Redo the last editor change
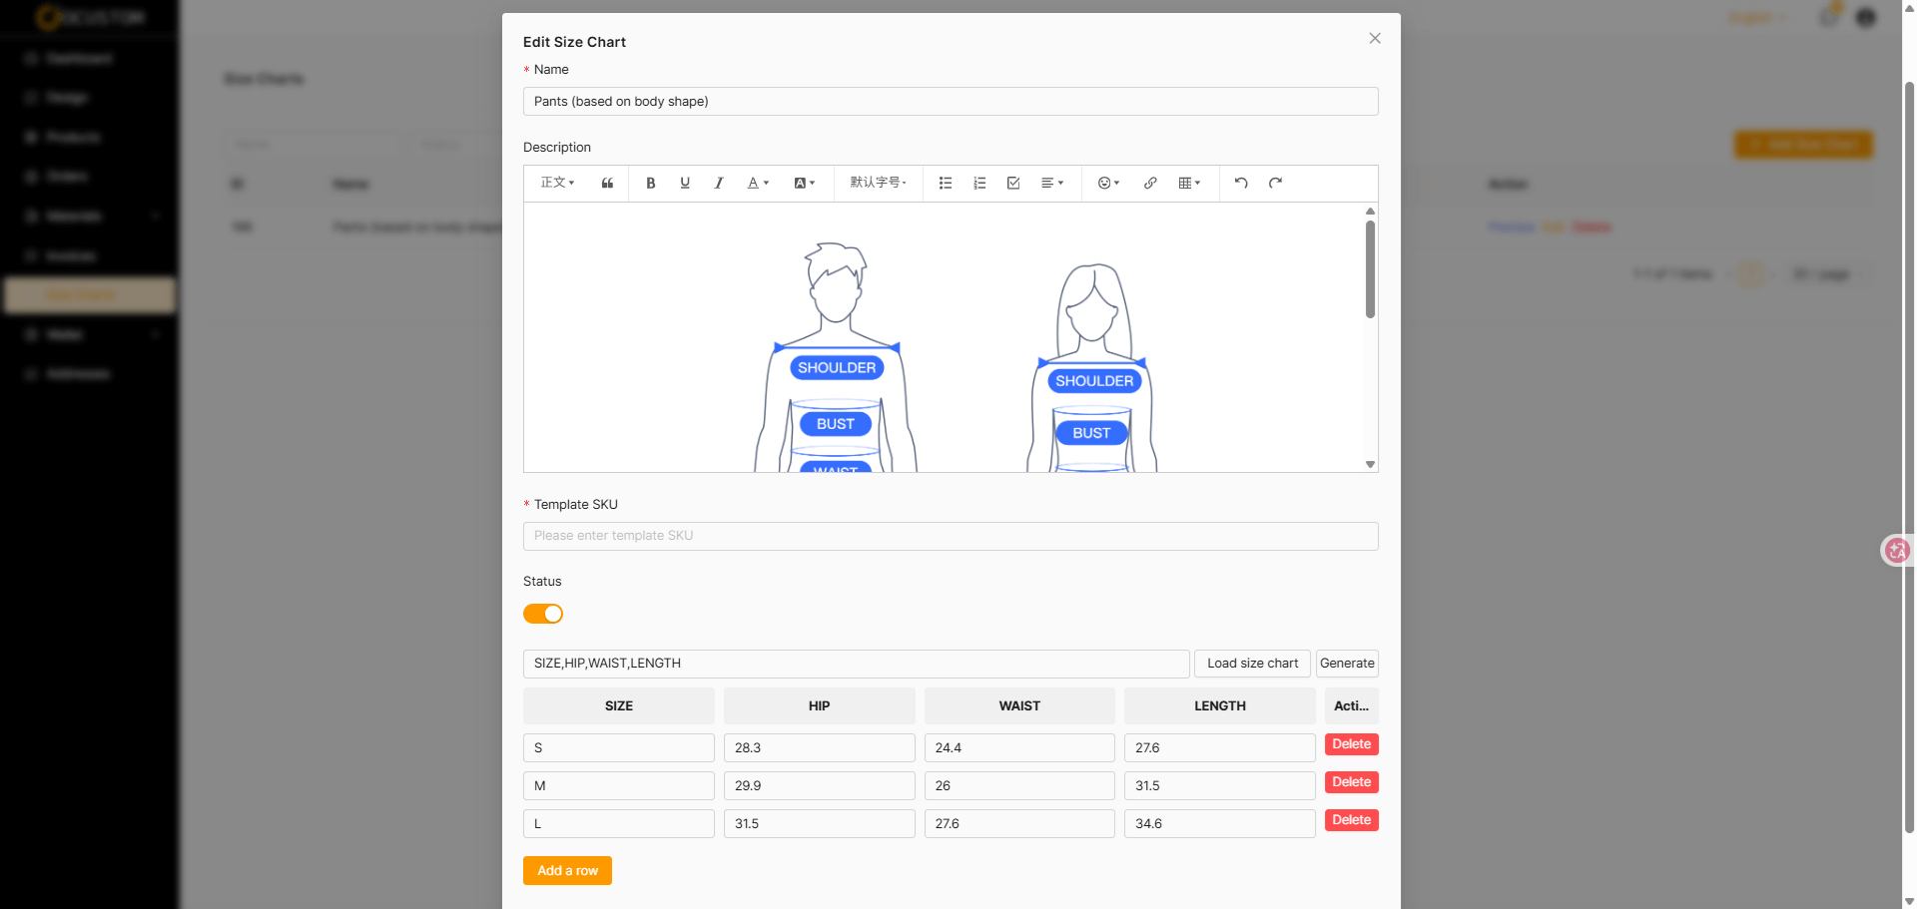Image resolution: width=1917 pixels, height=909 pixels. point(1275,184)
